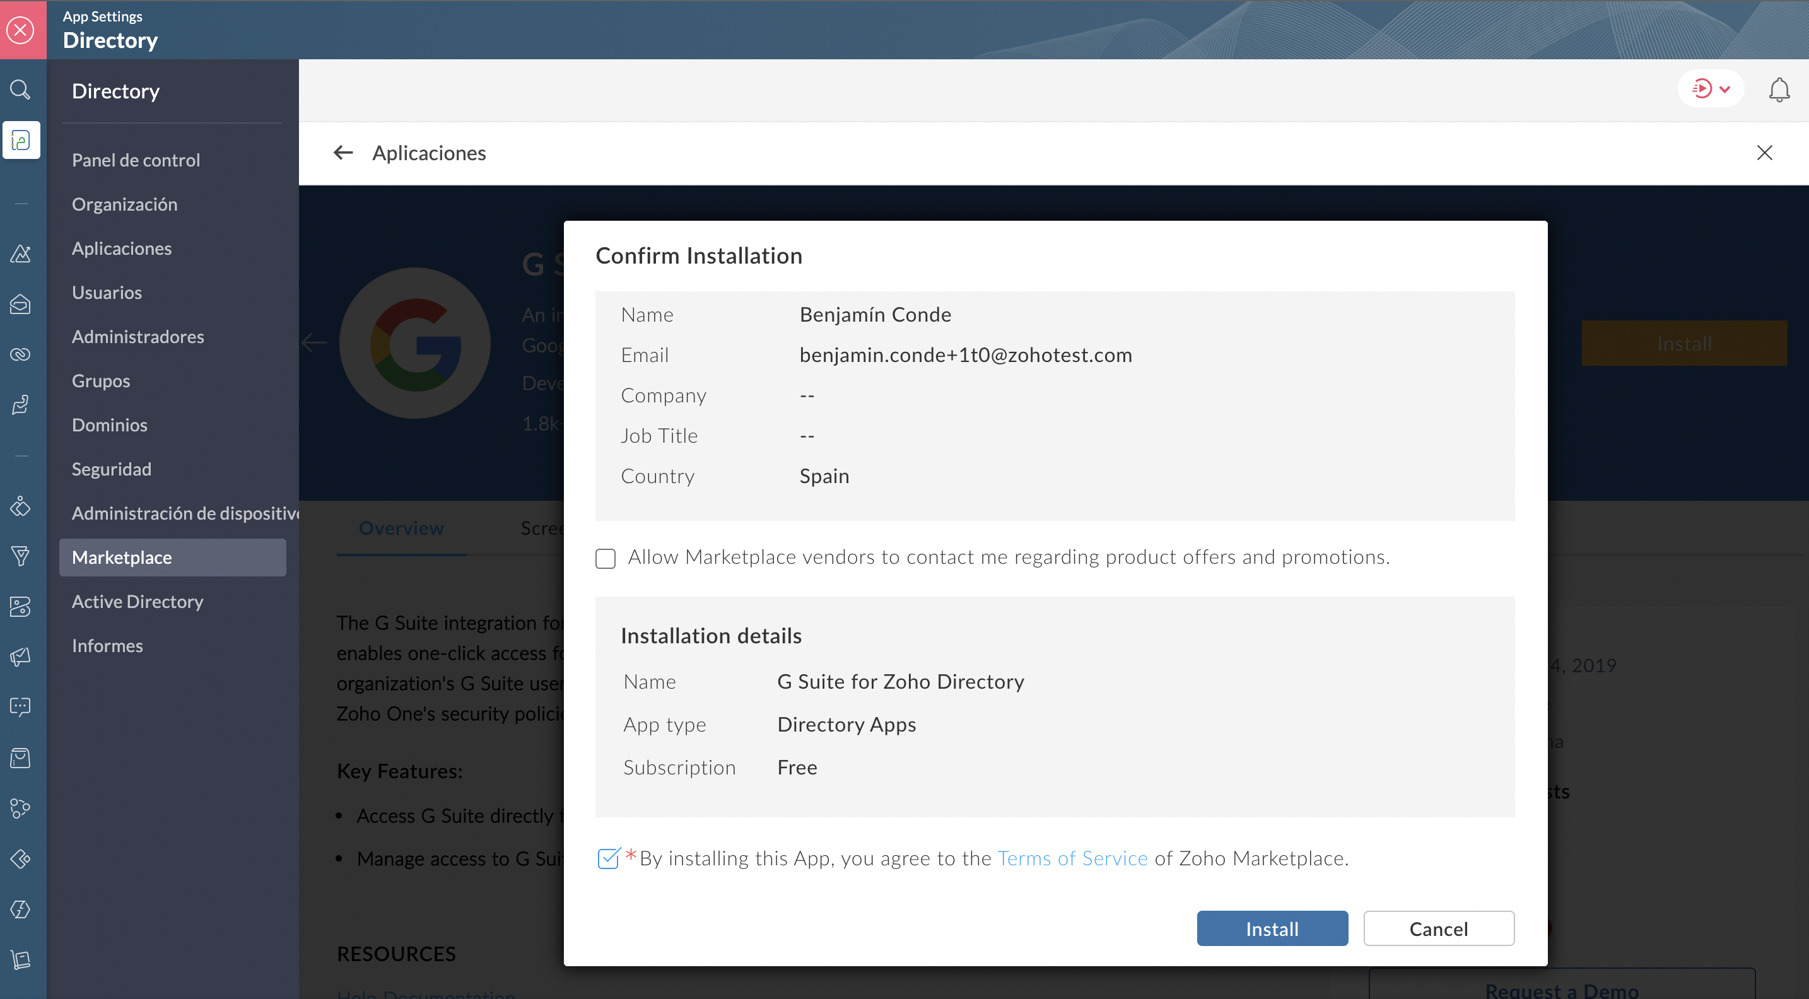Click the Confirm Installation title
This screenshot has height=999, width=1809.
pyautogui.click(x=699, y=255)
